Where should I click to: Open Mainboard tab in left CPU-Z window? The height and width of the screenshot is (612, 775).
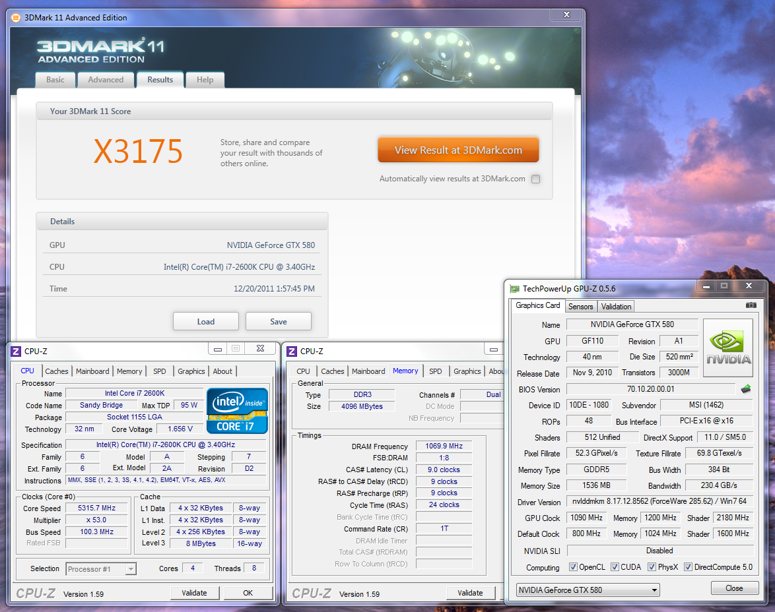pos(92,371)
